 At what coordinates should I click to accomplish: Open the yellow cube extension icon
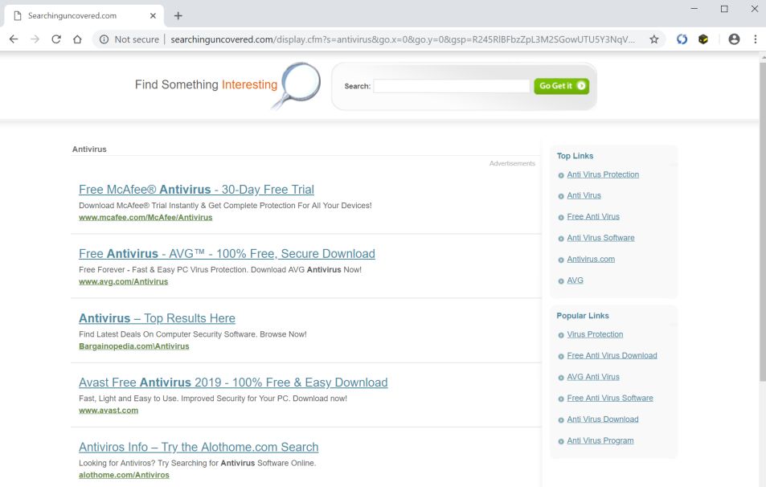coord(703,39)
